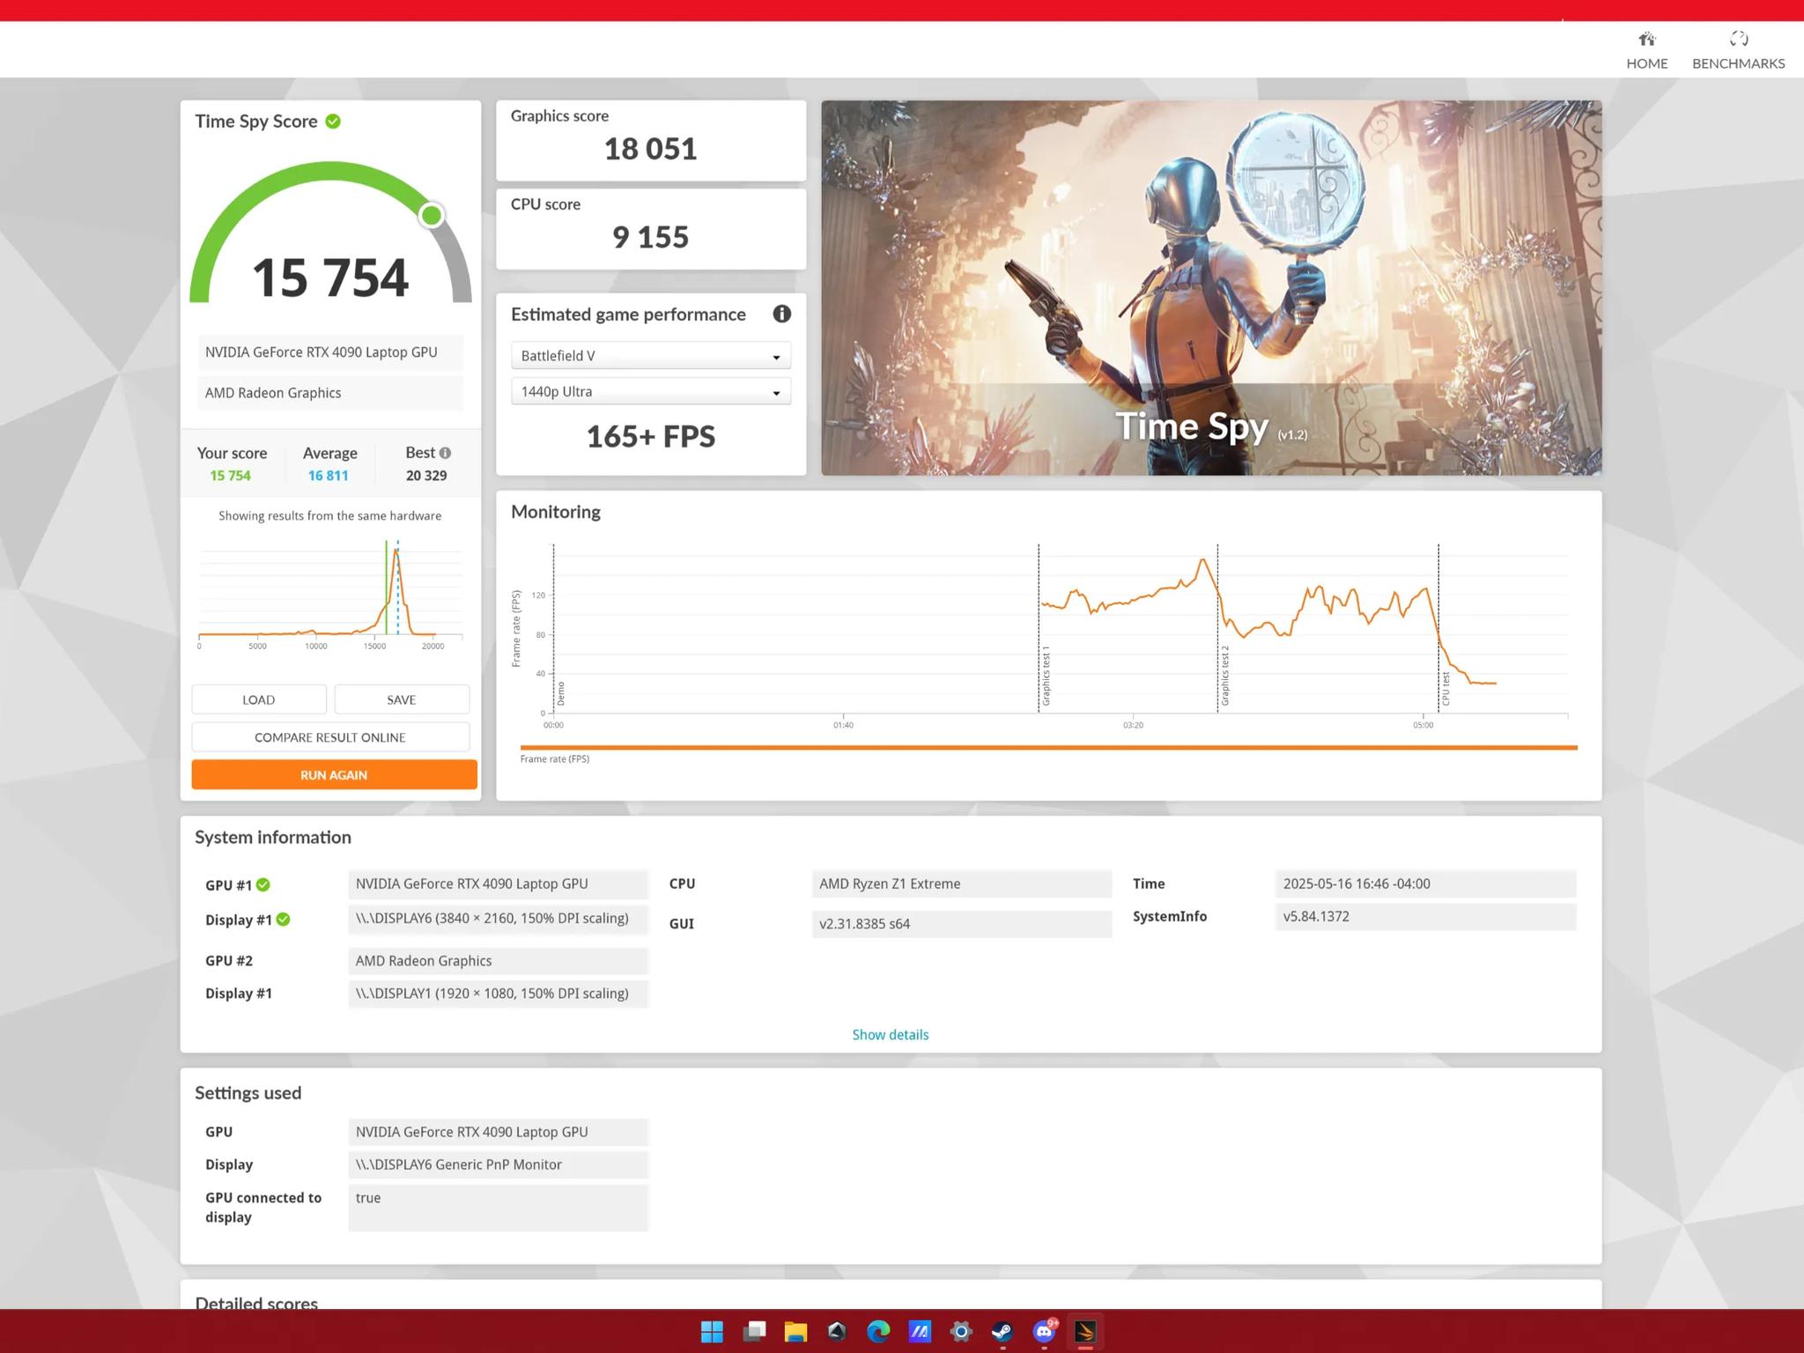
Task: Launch Microsoft Edge from the taskbar
Action: click(878, 1332)
